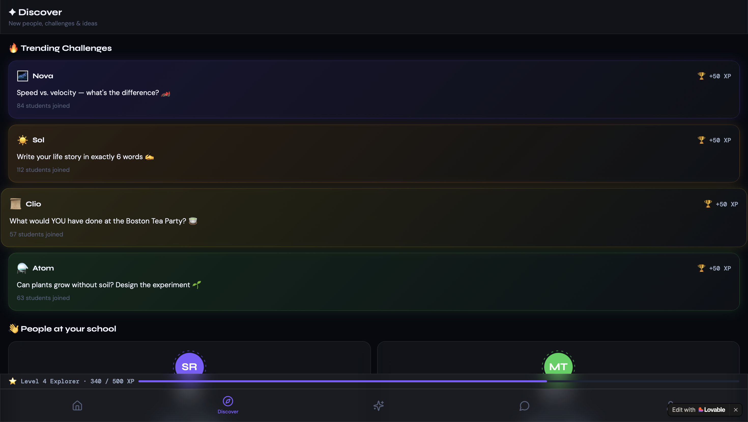Image resolution: width=748 pixels, height=422 pixels.
Task: Click Nova's galaxy avatar icon
Action: [22, 76]
